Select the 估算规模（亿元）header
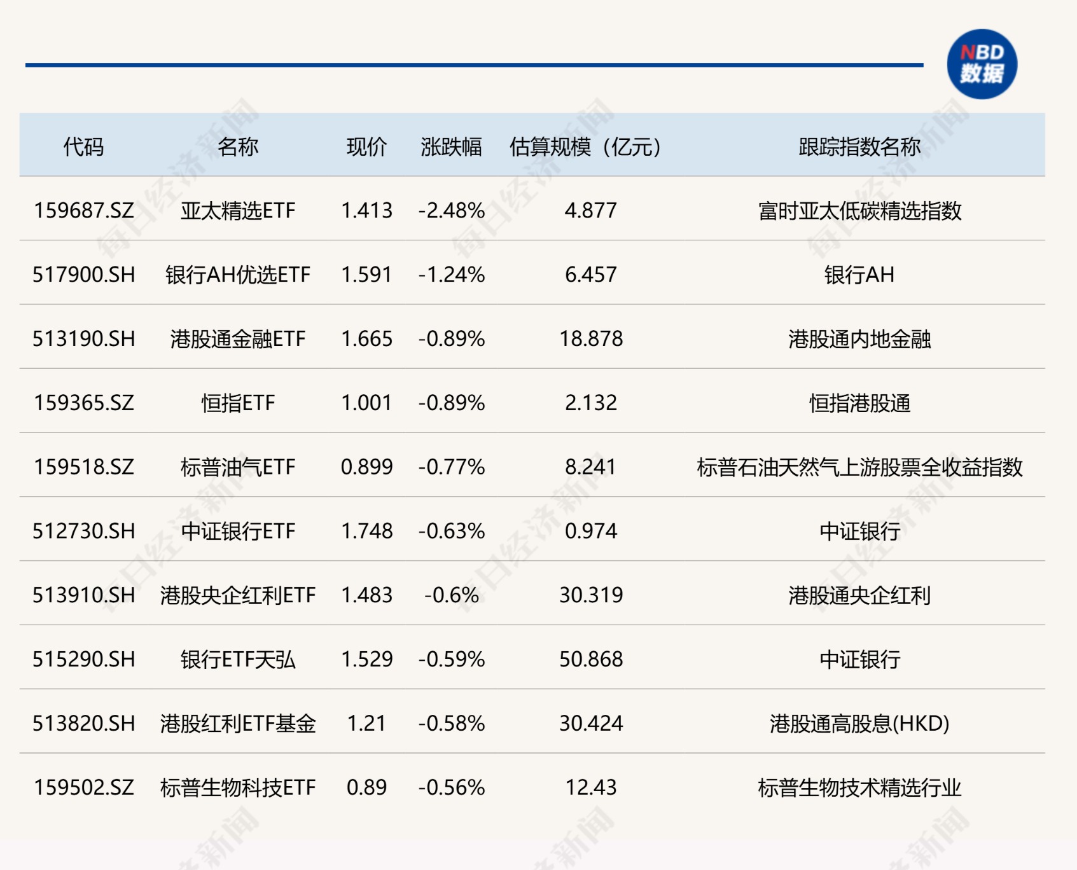 (x=582, y=145)
